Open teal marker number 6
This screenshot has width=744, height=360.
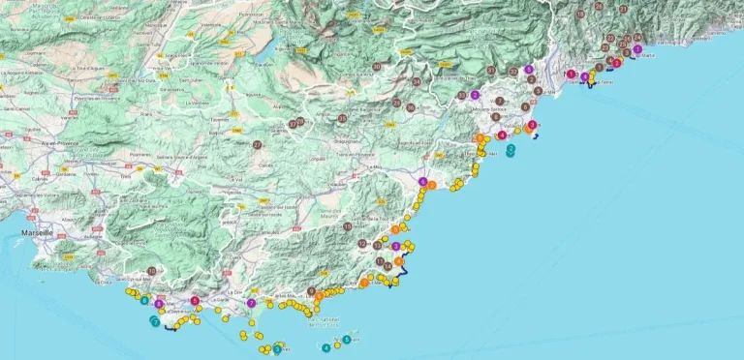(144, 300)
